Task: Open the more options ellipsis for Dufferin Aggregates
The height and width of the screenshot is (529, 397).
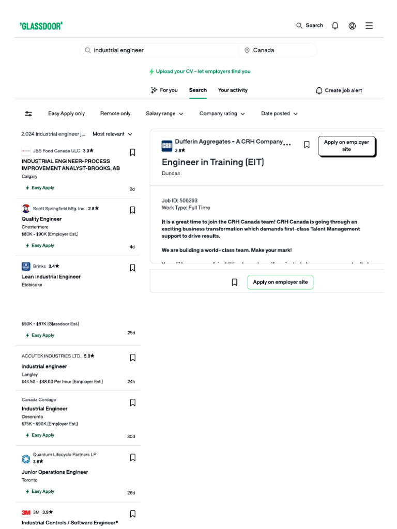Action: click(x=287, y=145)
